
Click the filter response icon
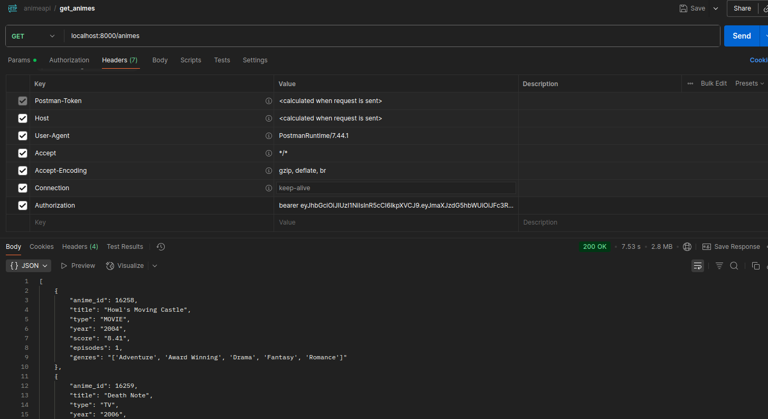[x=719, y=266]
